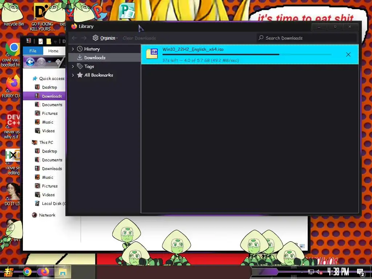Expand the History tree node
Image resolution: width=372 pixels, height=279 pixels.
click(73, 49)
